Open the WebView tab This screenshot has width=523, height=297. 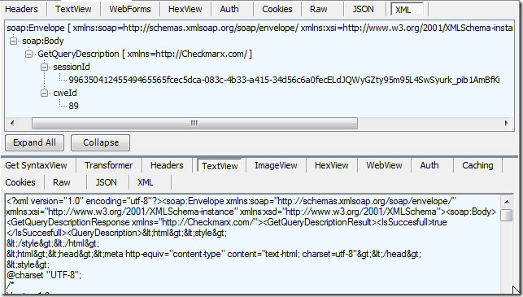click(x=384, y=165)
